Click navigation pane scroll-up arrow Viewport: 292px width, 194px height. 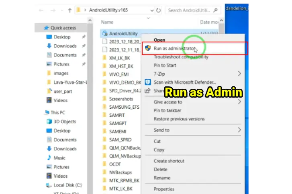pos(90,20)
